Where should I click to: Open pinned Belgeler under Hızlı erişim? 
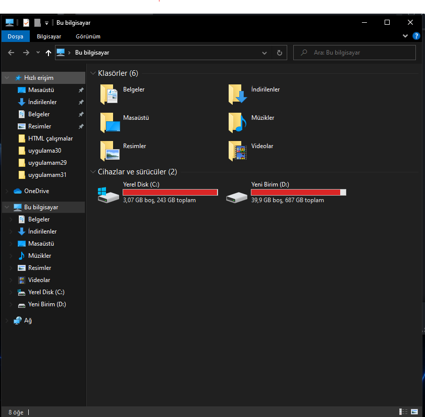(39, 114)
